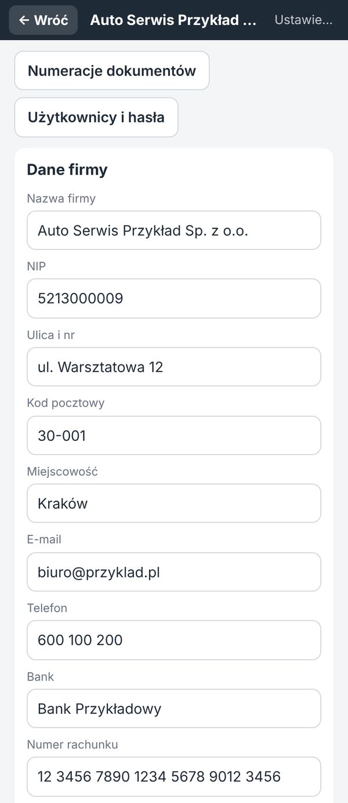
Task: Select the Kod pocztowy field showing 30-001
Action: pyautogui.click(x=174, y=435)
